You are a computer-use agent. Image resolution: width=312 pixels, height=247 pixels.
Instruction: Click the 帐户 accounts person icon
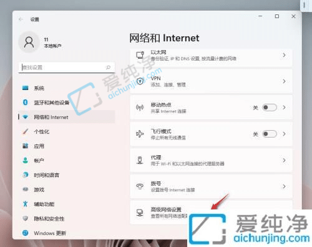point(26,161)
